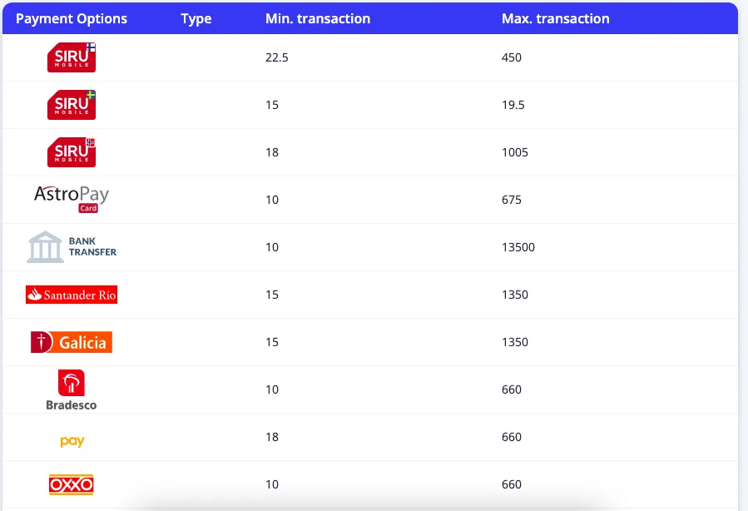Select the Siru Mobile logo with Swedish flag
This screenshot has width=748, height=511.
72,105
